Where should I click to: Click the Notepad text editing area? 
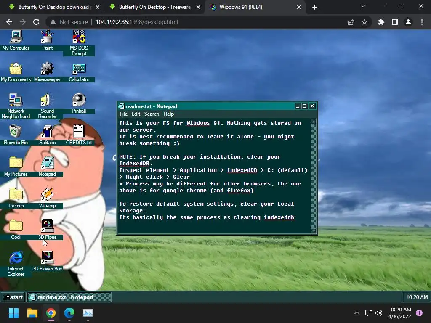click(214, 176)
